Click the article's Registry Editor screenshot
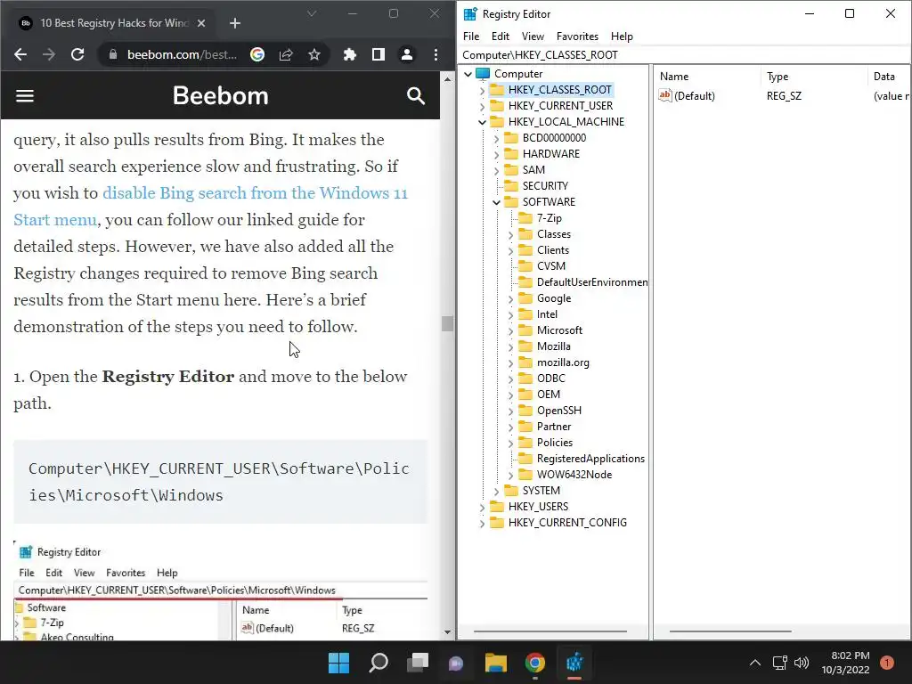Image resolution: width=912 pixels, height=684 pixels. (221, 590)
